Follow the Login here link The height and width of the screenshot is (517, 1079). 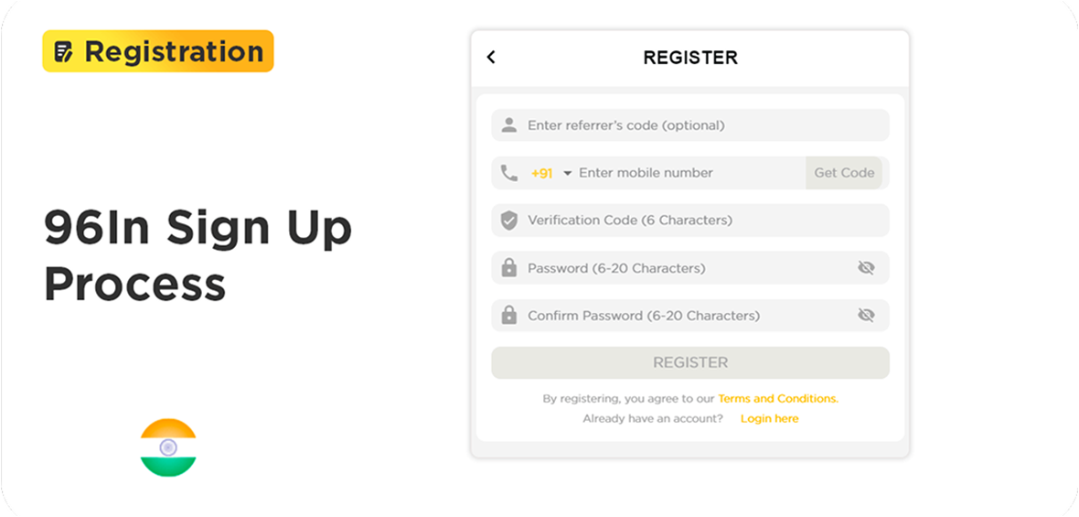(x=769, y=418)
